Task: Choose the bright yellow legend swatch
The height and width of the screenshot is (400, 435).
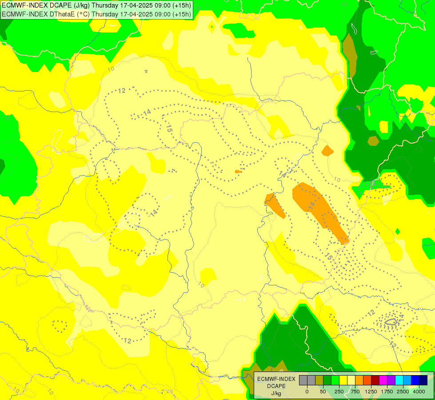Action: point(343,380)
